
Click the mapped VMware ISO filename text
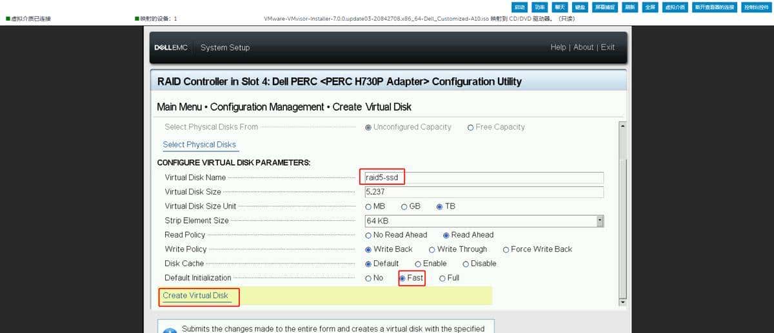pyautogui.click(x=419, y=19)
